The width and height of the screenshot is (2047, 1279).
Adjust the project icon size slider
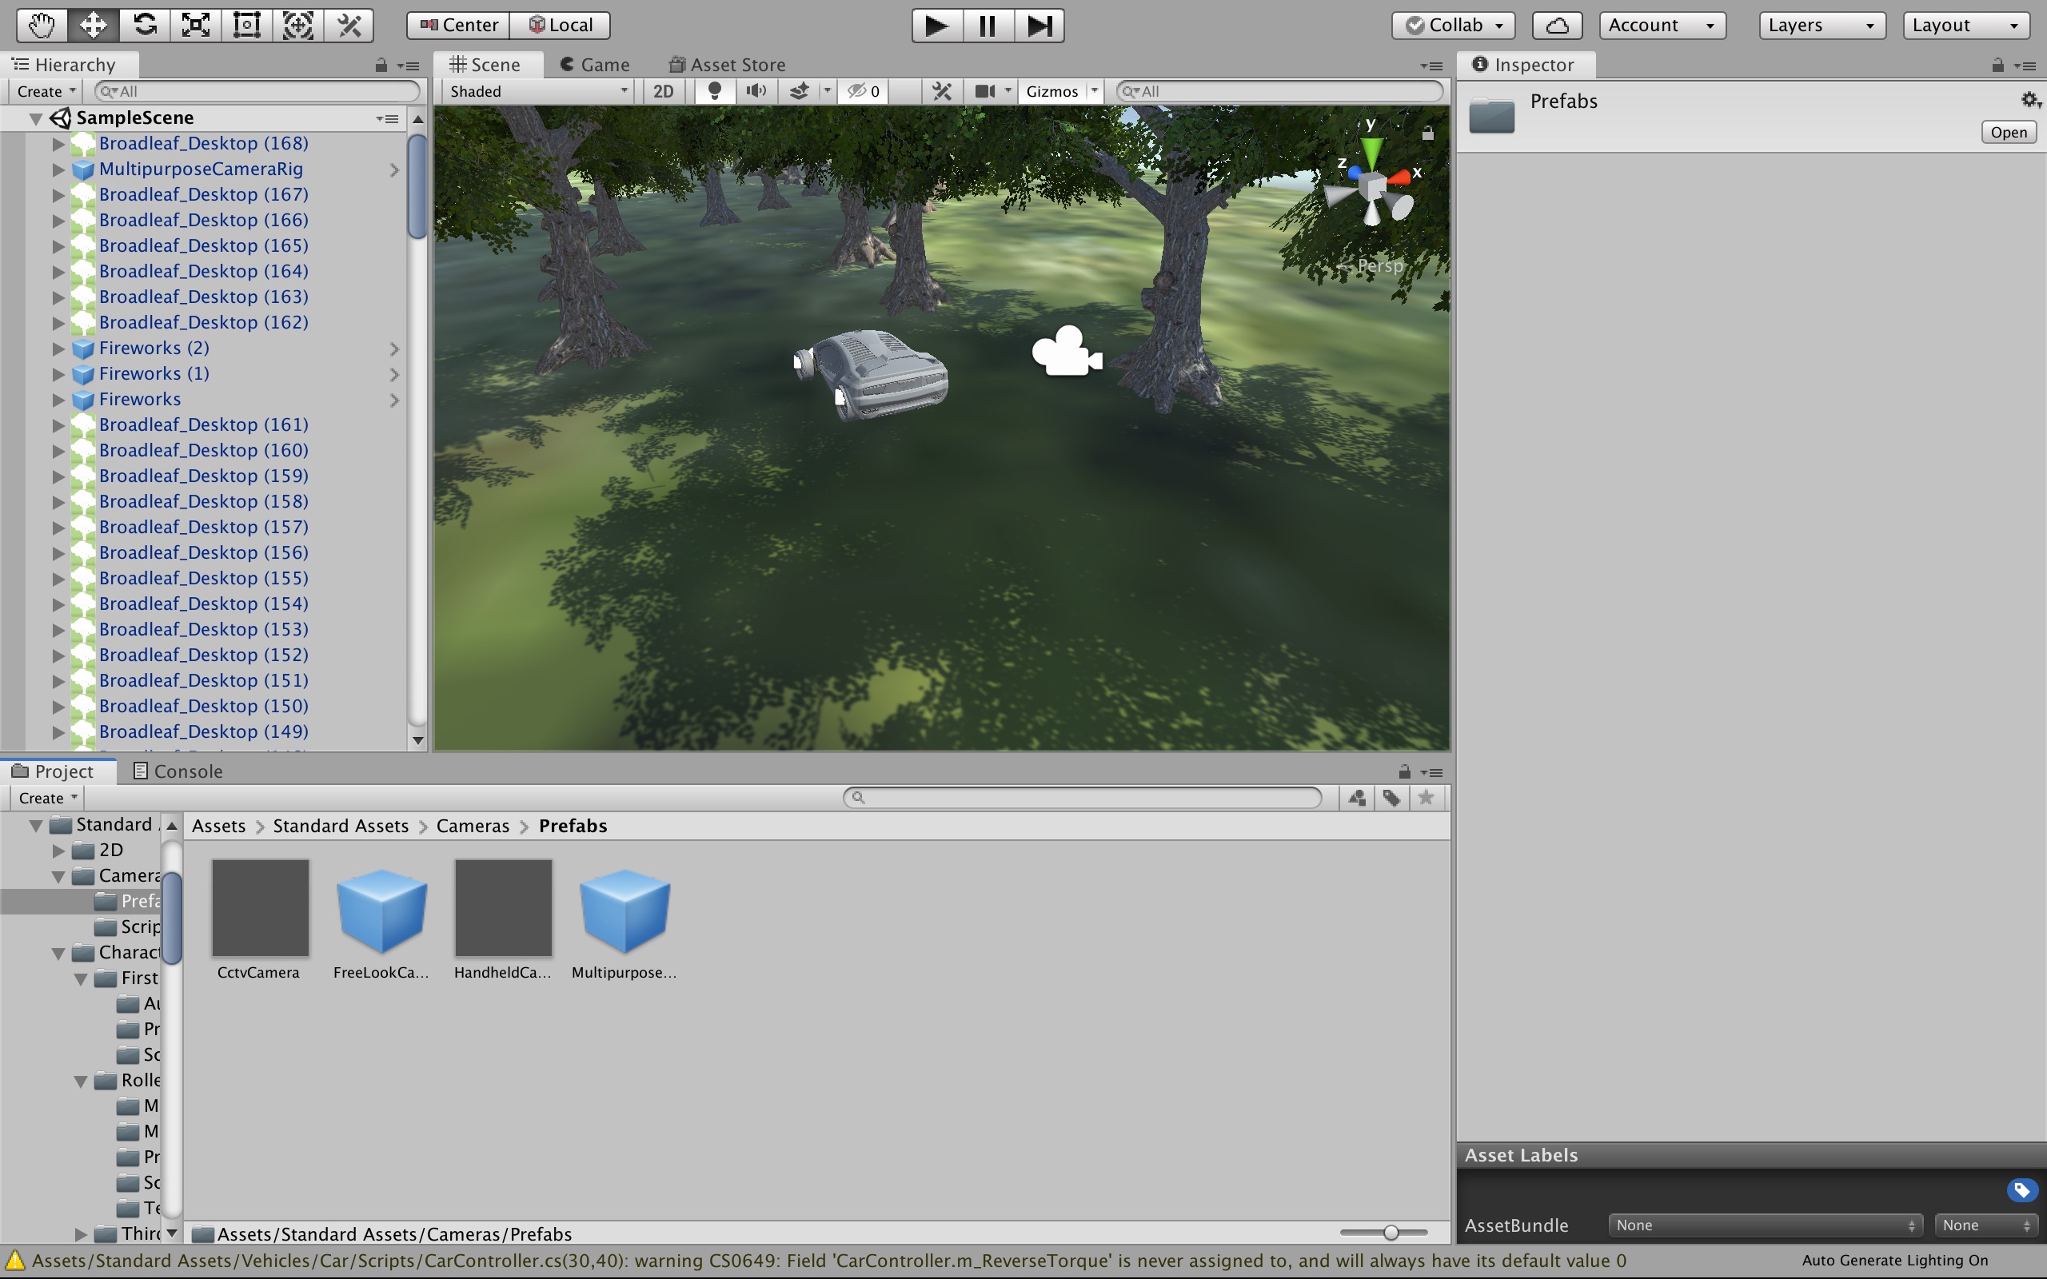coord(1391,1233)
